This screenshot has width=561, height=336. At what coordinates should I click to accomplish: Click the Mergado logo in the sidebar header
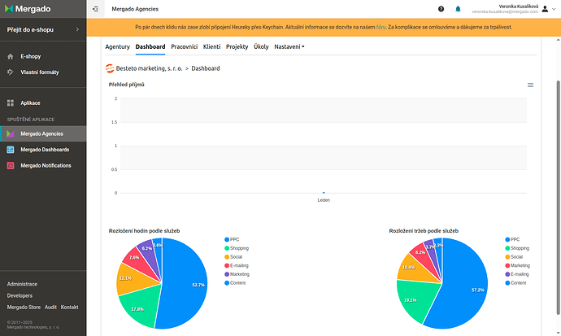point(28,9)
